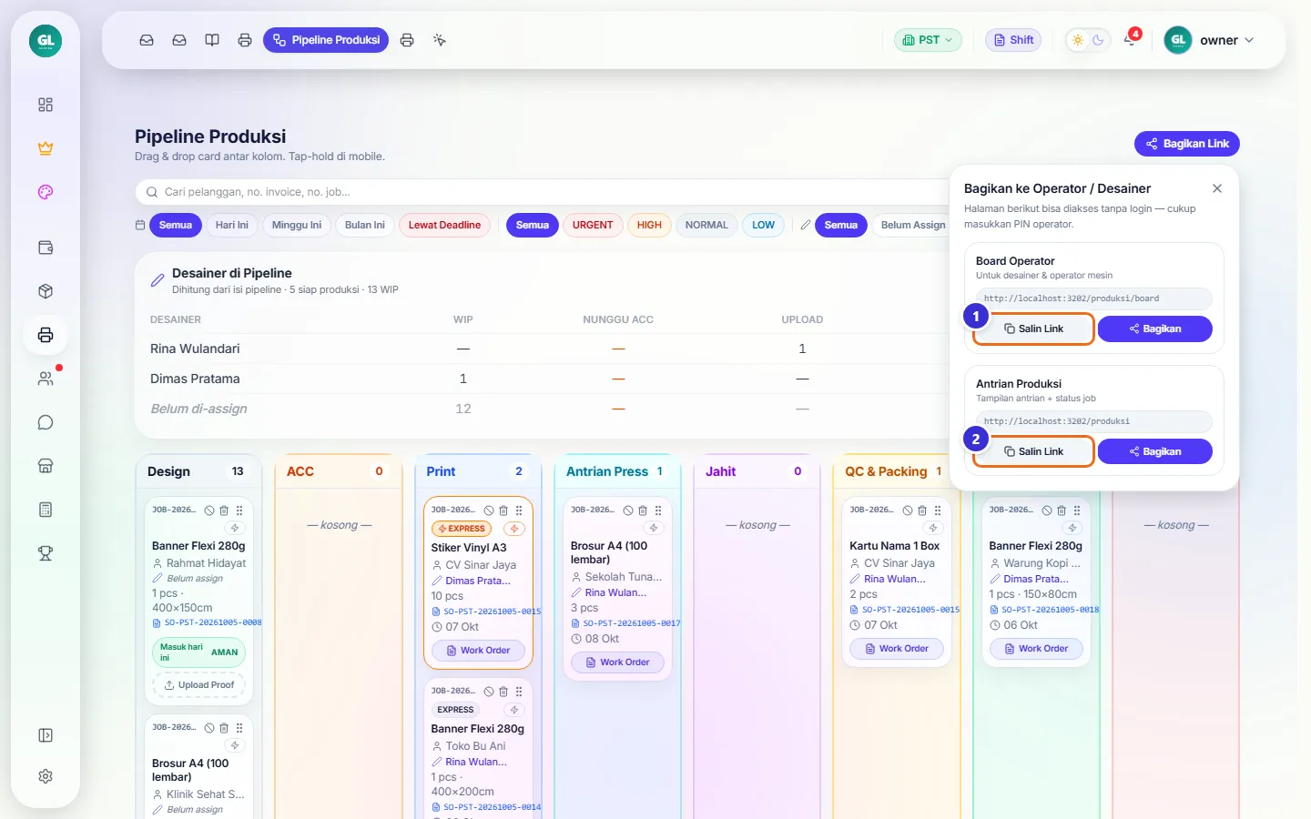Collapse sidebar using the panel icon

tap(46, 735)
